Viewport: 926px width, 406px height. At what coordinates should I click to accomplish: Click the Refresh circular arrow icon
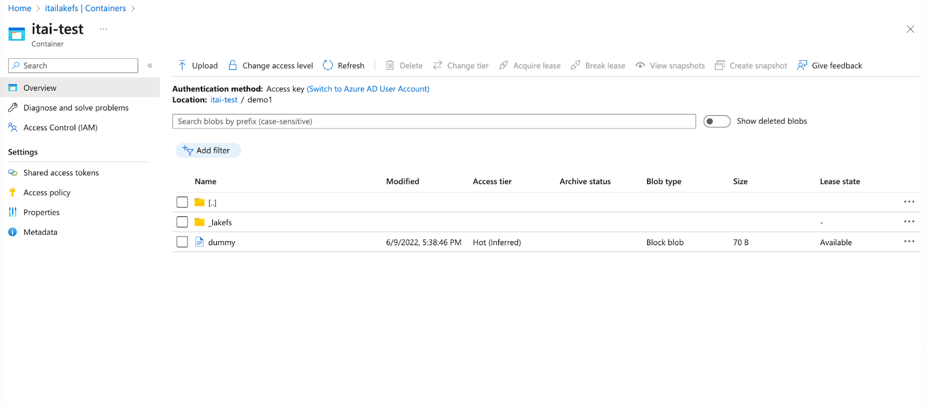328,65
